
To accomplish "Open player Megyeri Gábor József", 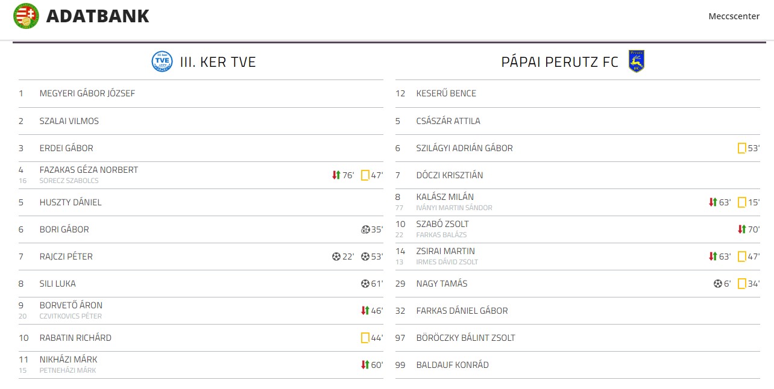I will [87, 93].
